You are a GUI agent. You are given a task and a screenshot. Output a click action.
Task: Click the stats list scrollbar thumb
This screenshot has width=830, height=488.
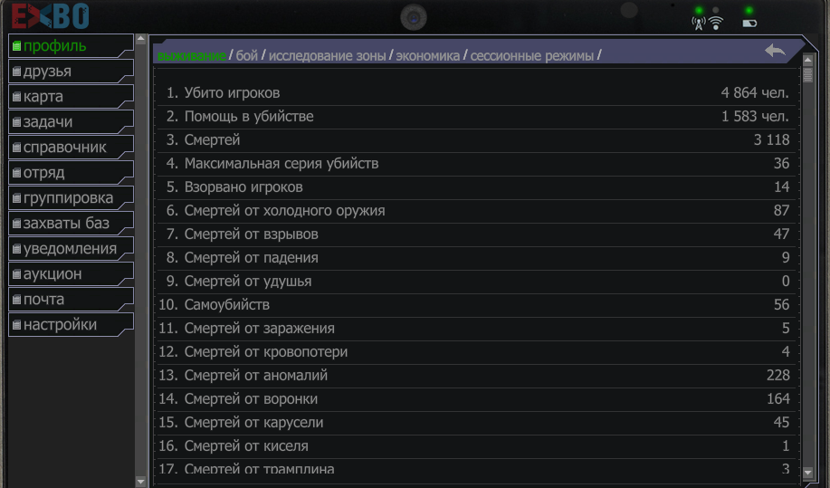807,74
